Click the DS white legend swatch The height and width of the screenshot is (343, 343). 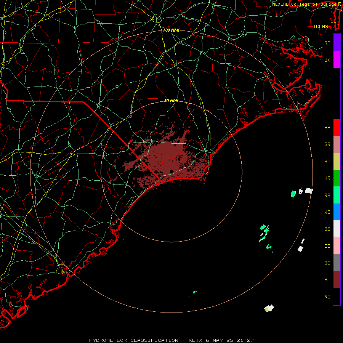click(x=337, y=229)
